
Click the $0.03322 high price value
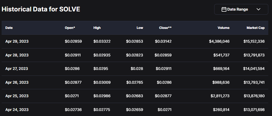click(102, 41)
